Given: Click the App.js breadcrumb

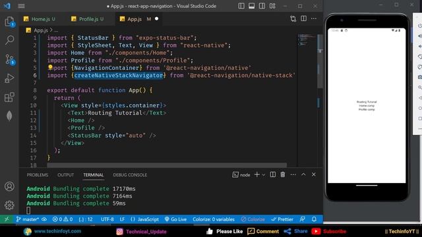Looking at the screenshot, I should [x=41, y=30].
